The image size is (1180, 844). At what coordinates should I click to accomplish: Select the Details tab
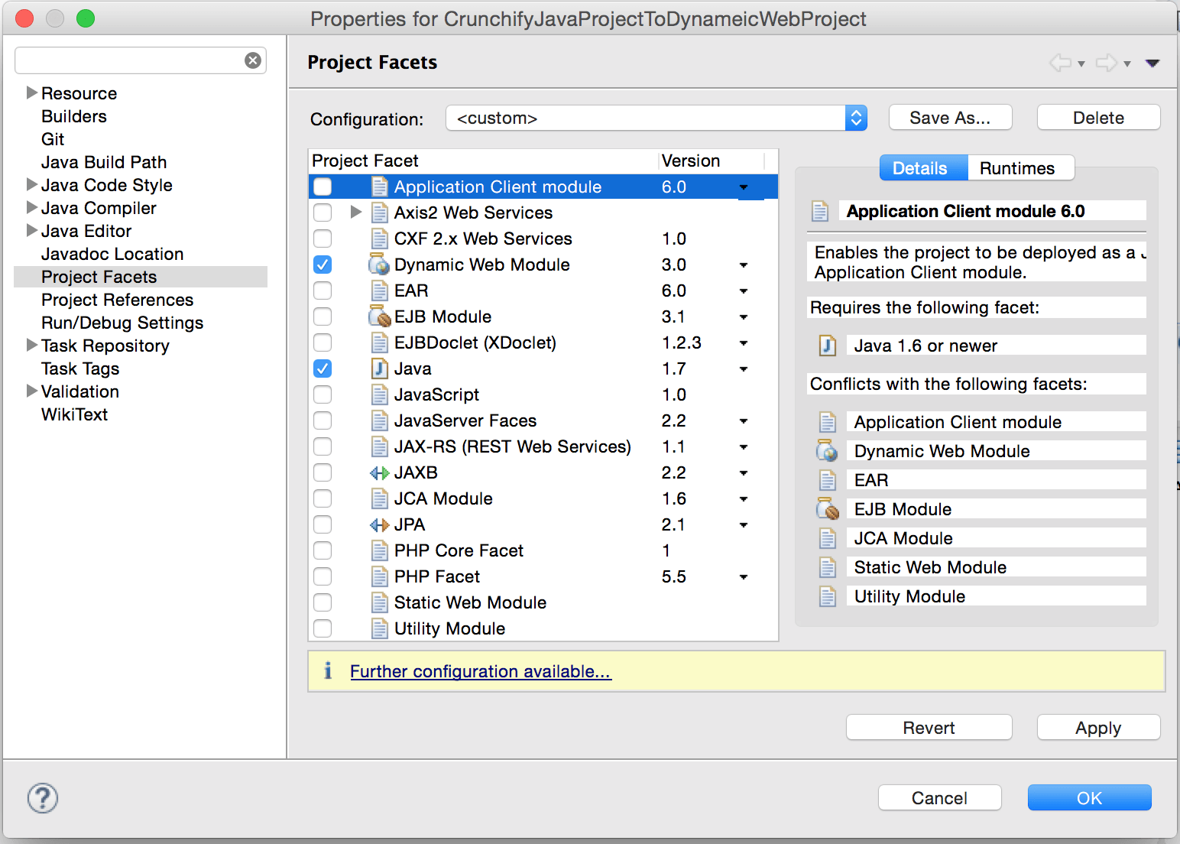pyautogui.click(x=922, y=167)
